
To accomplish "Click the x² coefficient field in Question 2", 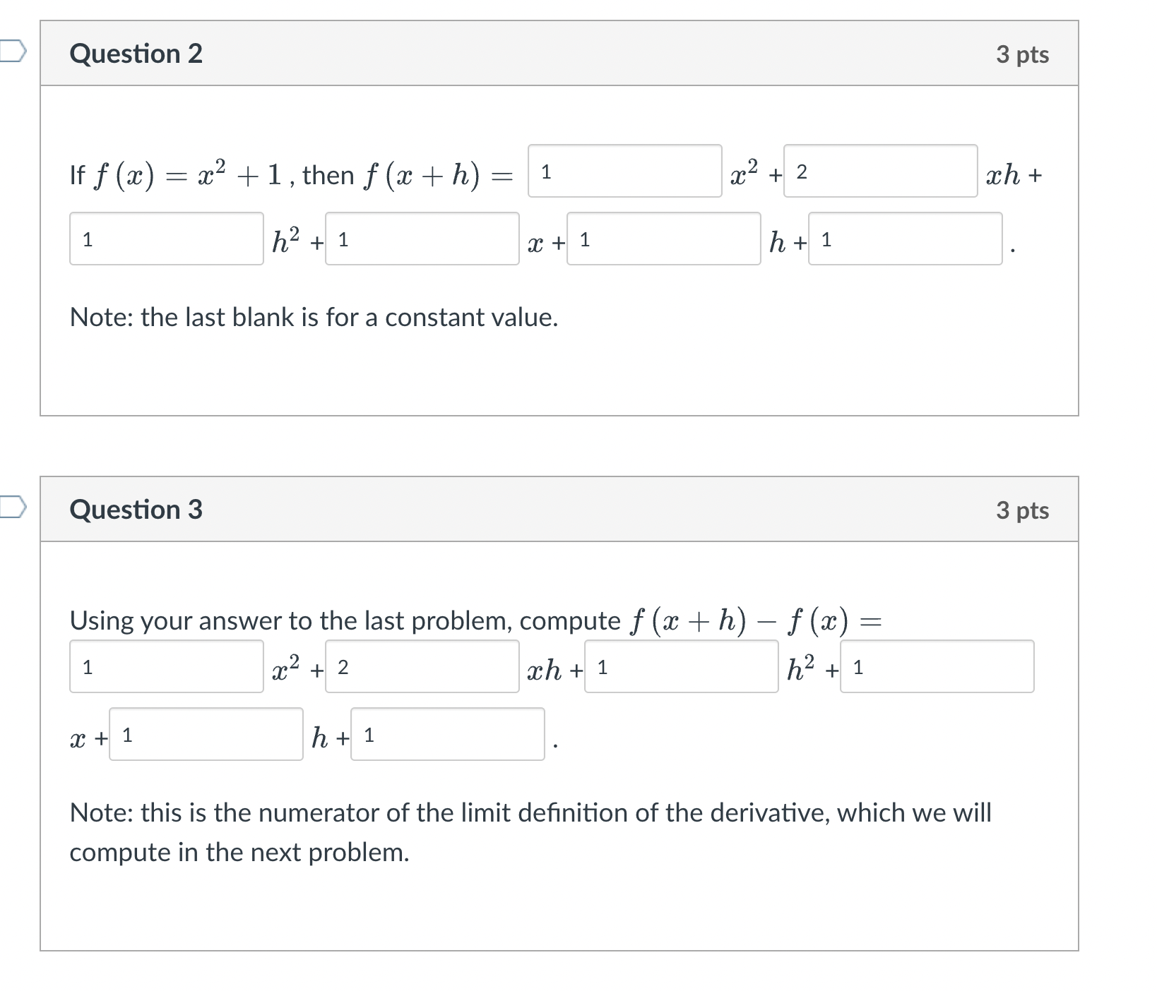I will click(x=624, y=171).
